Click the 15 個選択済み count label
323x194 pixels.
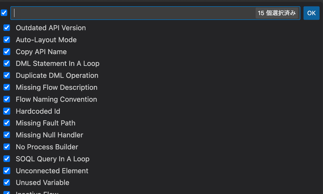[x=277, y=13]
